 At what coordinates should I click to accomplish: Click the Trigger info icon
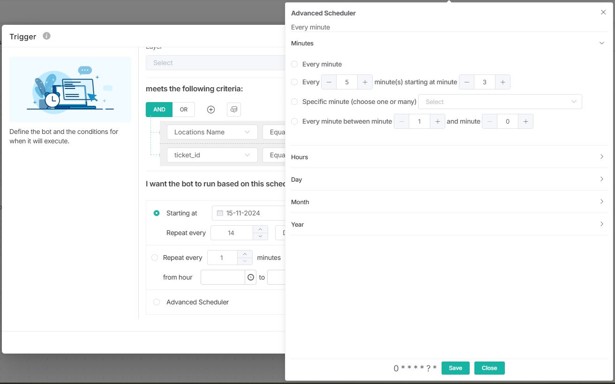(46, 36)
